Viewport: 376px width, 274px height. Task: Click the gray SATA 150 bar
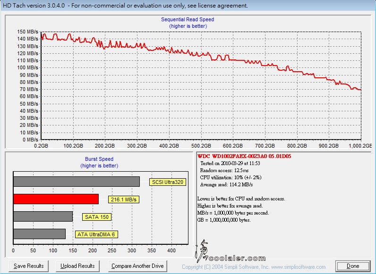click(x=43, y=216)
